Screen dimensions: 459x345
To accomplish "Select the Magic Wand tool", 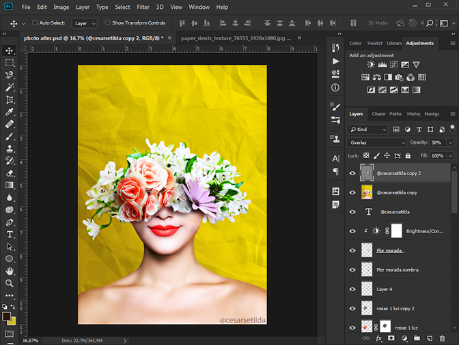I will point(10,87).
